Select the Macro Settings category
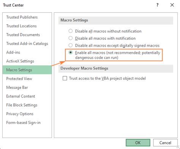 pos(27,70)
